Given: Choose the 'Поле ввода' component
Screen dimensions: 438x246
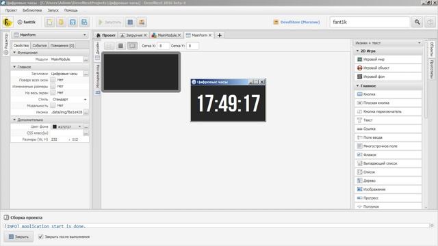Looking at the screenshot, I should click(x=388, y=137).
